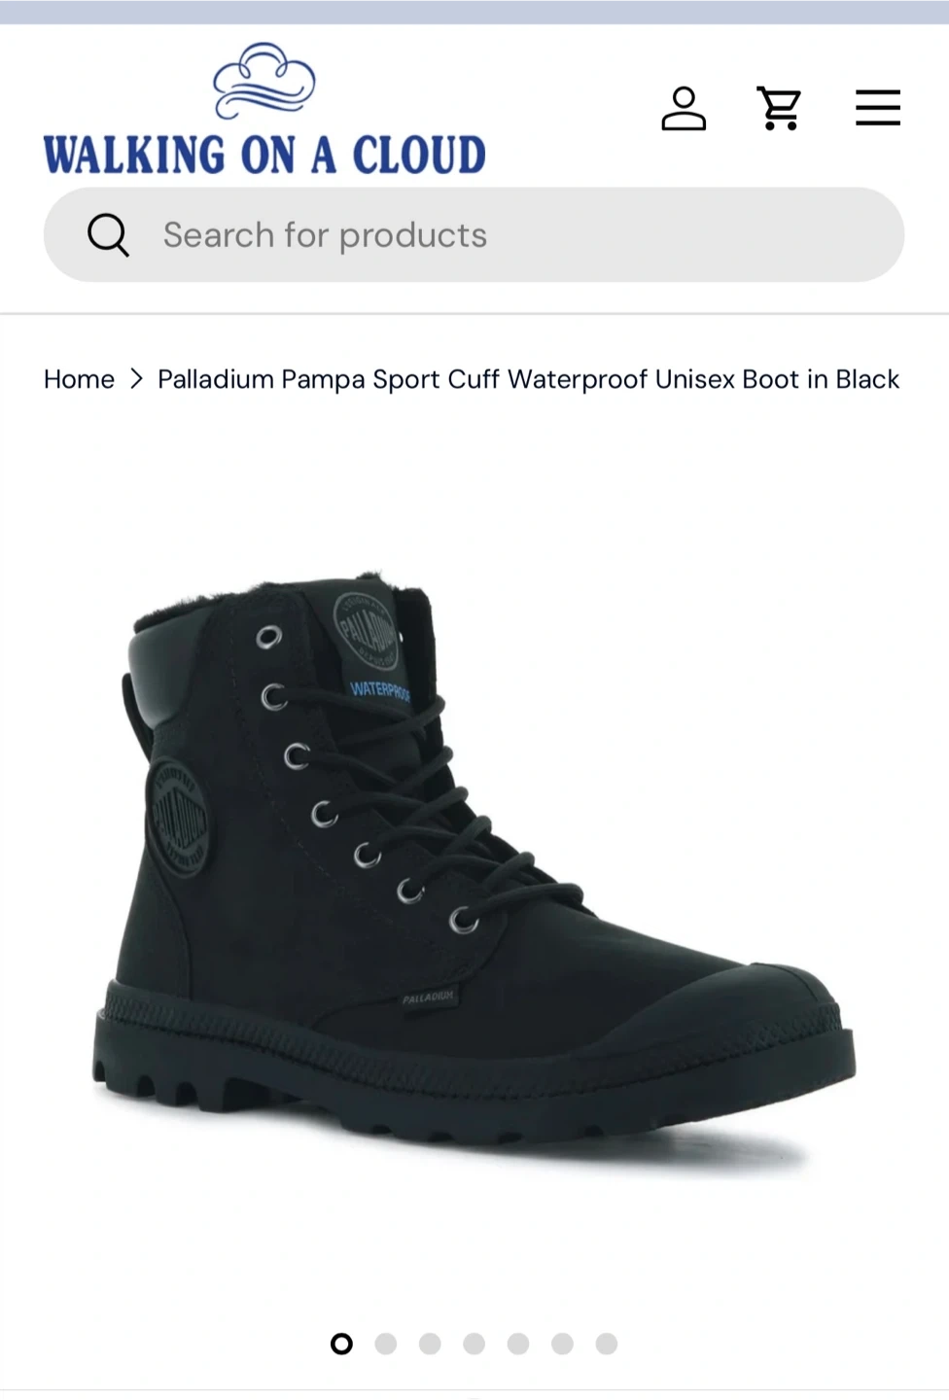Jump to the fifth carousel image dot
The height and width of the screenshot is (1400, 949).
(x=518, y=1344)
